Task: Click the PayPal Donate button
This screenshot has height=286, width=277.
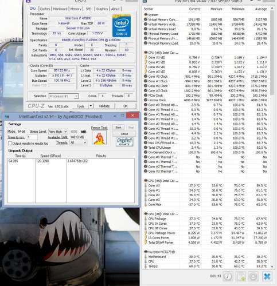Action: click(124, 142)
